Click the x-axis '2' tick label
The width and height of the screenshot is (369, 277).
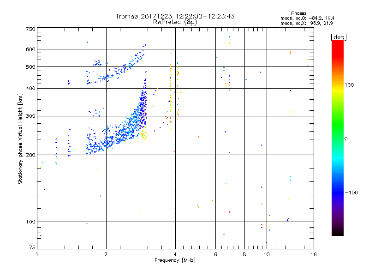106,254
